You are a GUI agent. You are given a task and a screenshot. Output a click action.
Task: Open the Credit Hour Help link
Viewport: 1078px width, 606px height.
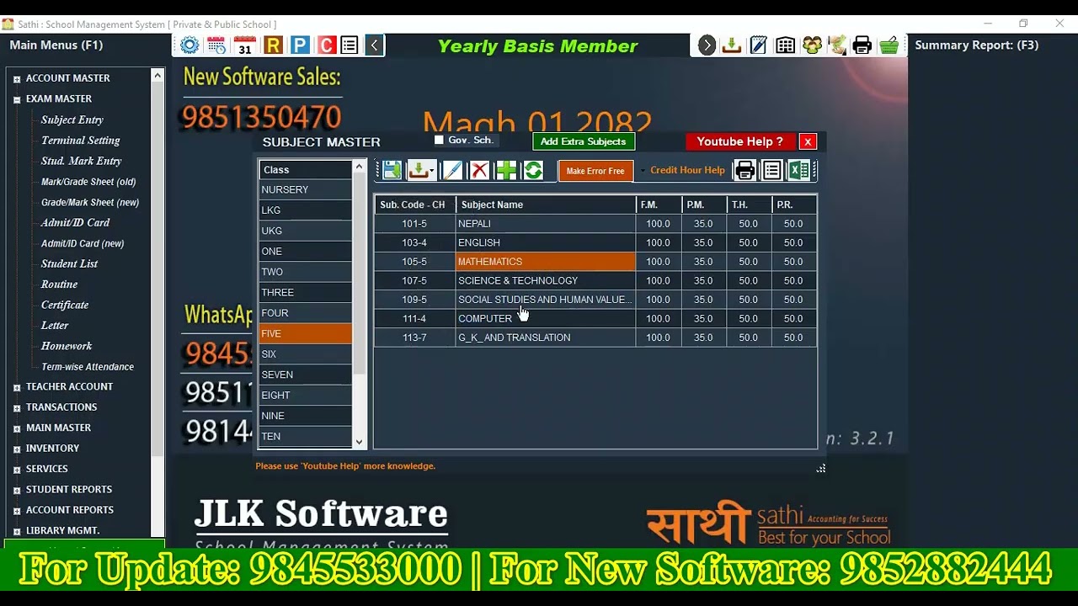687,170
